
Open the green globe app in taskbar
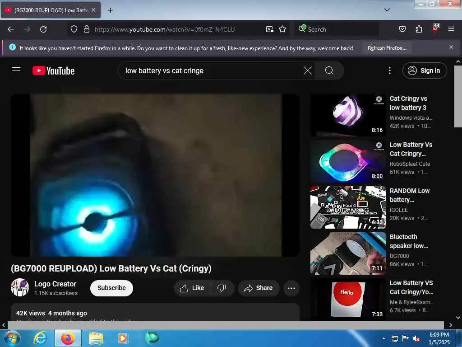click(x=152, y=338)
